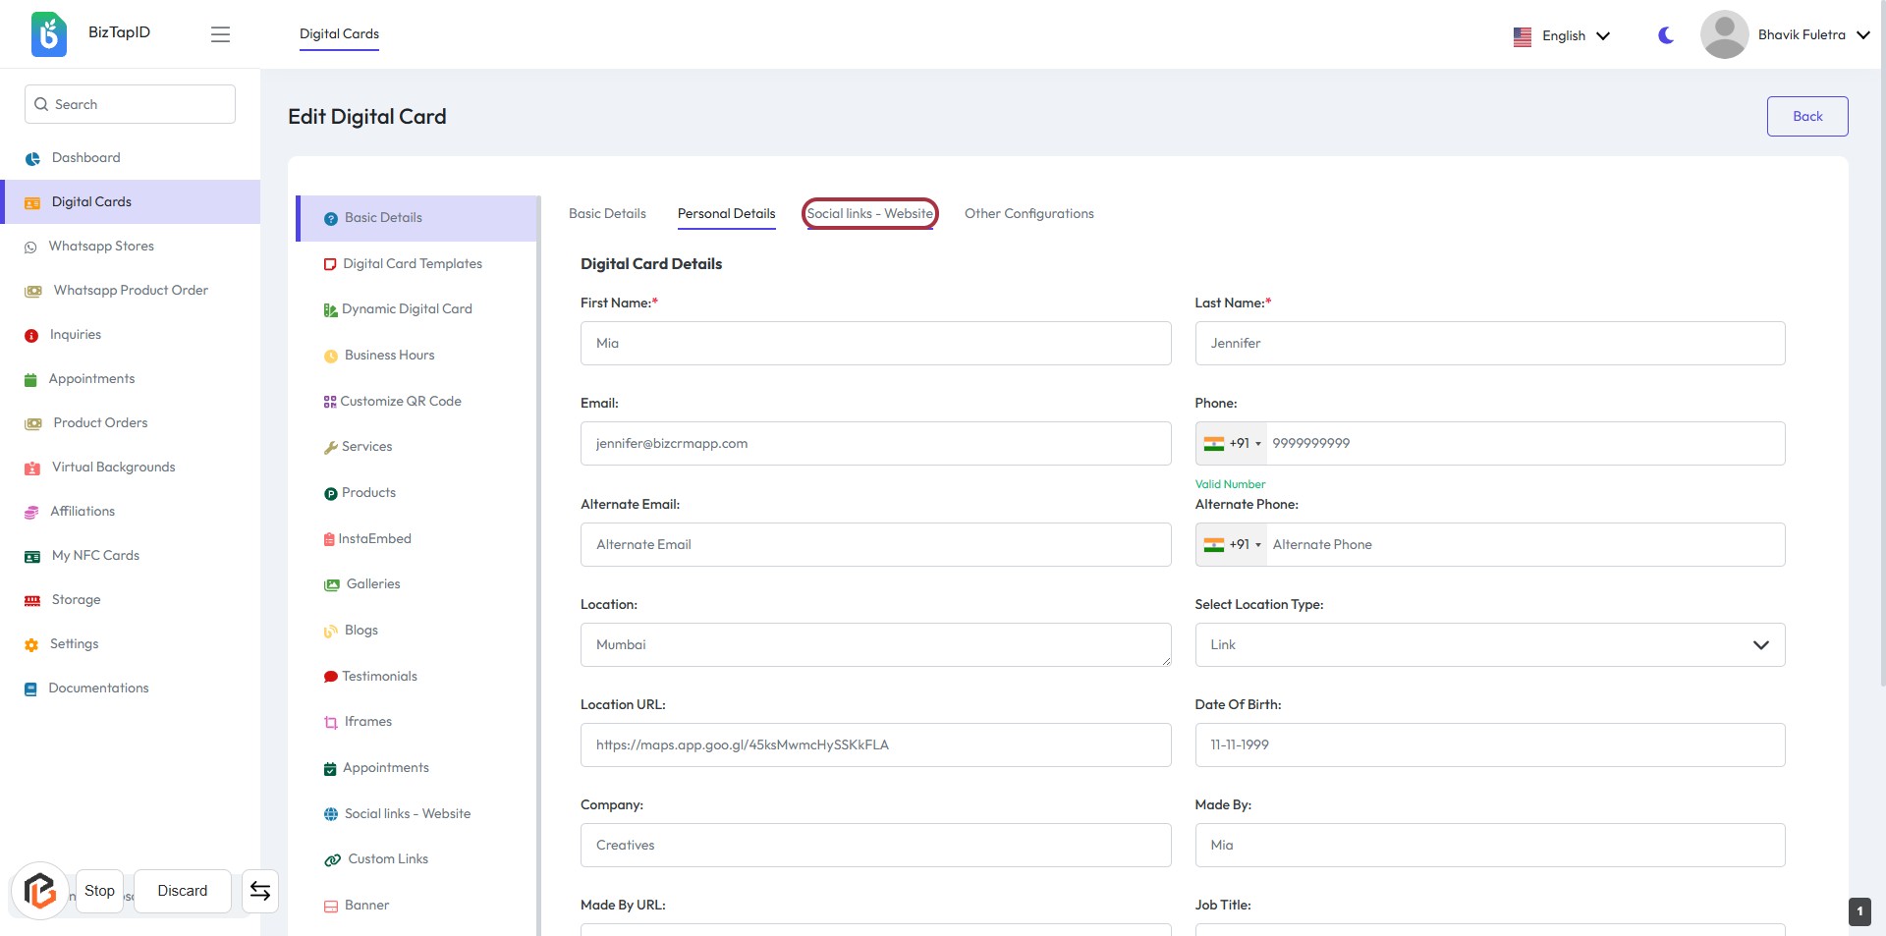1886x936 pixels.
Task: Open Select Location Type dropdown
Action: 1489,645
